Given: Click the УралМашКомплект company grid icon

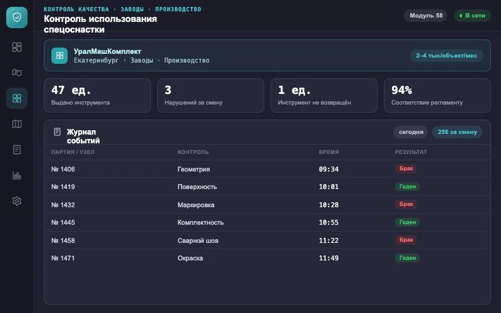Looking at the screenshot, I should tap(59, 56).
